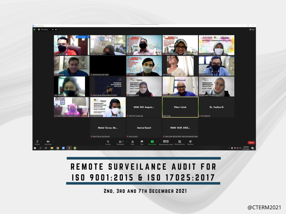Image resolution: width=286 pixels, height=214 pixels.
Task: Toggle the microphone with Unmute
Action: coord(37,142)
